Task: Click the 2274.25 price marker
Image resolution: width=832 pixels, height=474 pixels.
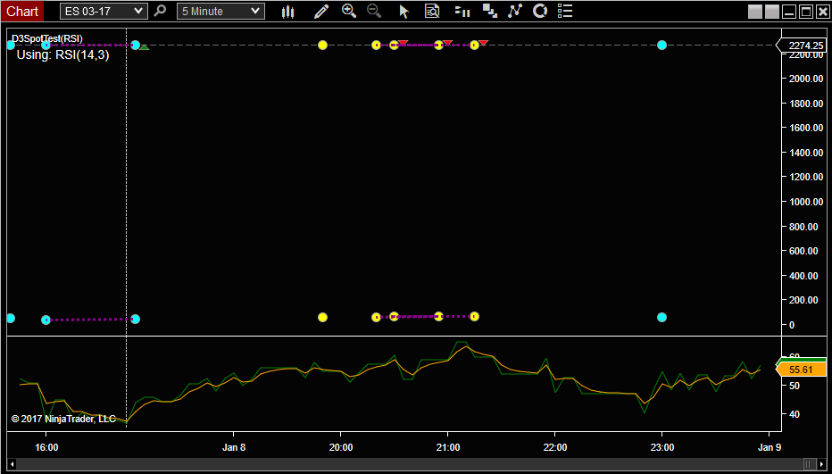Action: coord(801,45)
